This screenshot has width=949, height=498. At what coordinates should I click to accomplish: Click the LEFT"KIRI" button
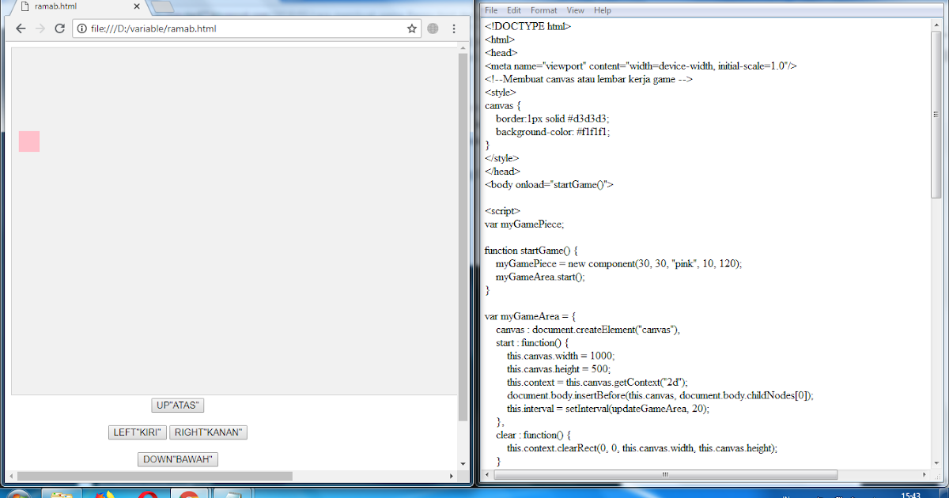138,432
